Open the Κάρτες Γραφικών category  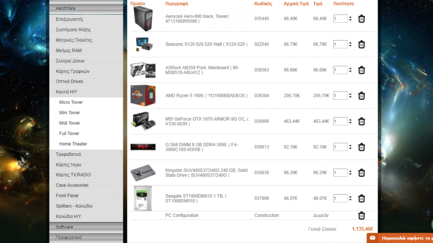pyautogui.click(x=86, y=71)
